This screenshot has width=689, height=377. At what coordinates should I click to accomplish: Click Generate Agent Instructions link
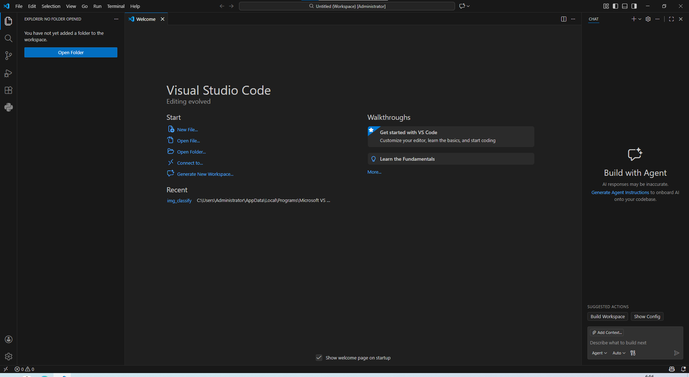pos(620,192)
